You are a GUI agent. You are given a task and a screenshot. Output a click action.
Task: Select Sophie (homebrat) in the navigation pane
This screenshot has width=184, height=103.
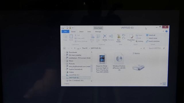tap(76, 69)
